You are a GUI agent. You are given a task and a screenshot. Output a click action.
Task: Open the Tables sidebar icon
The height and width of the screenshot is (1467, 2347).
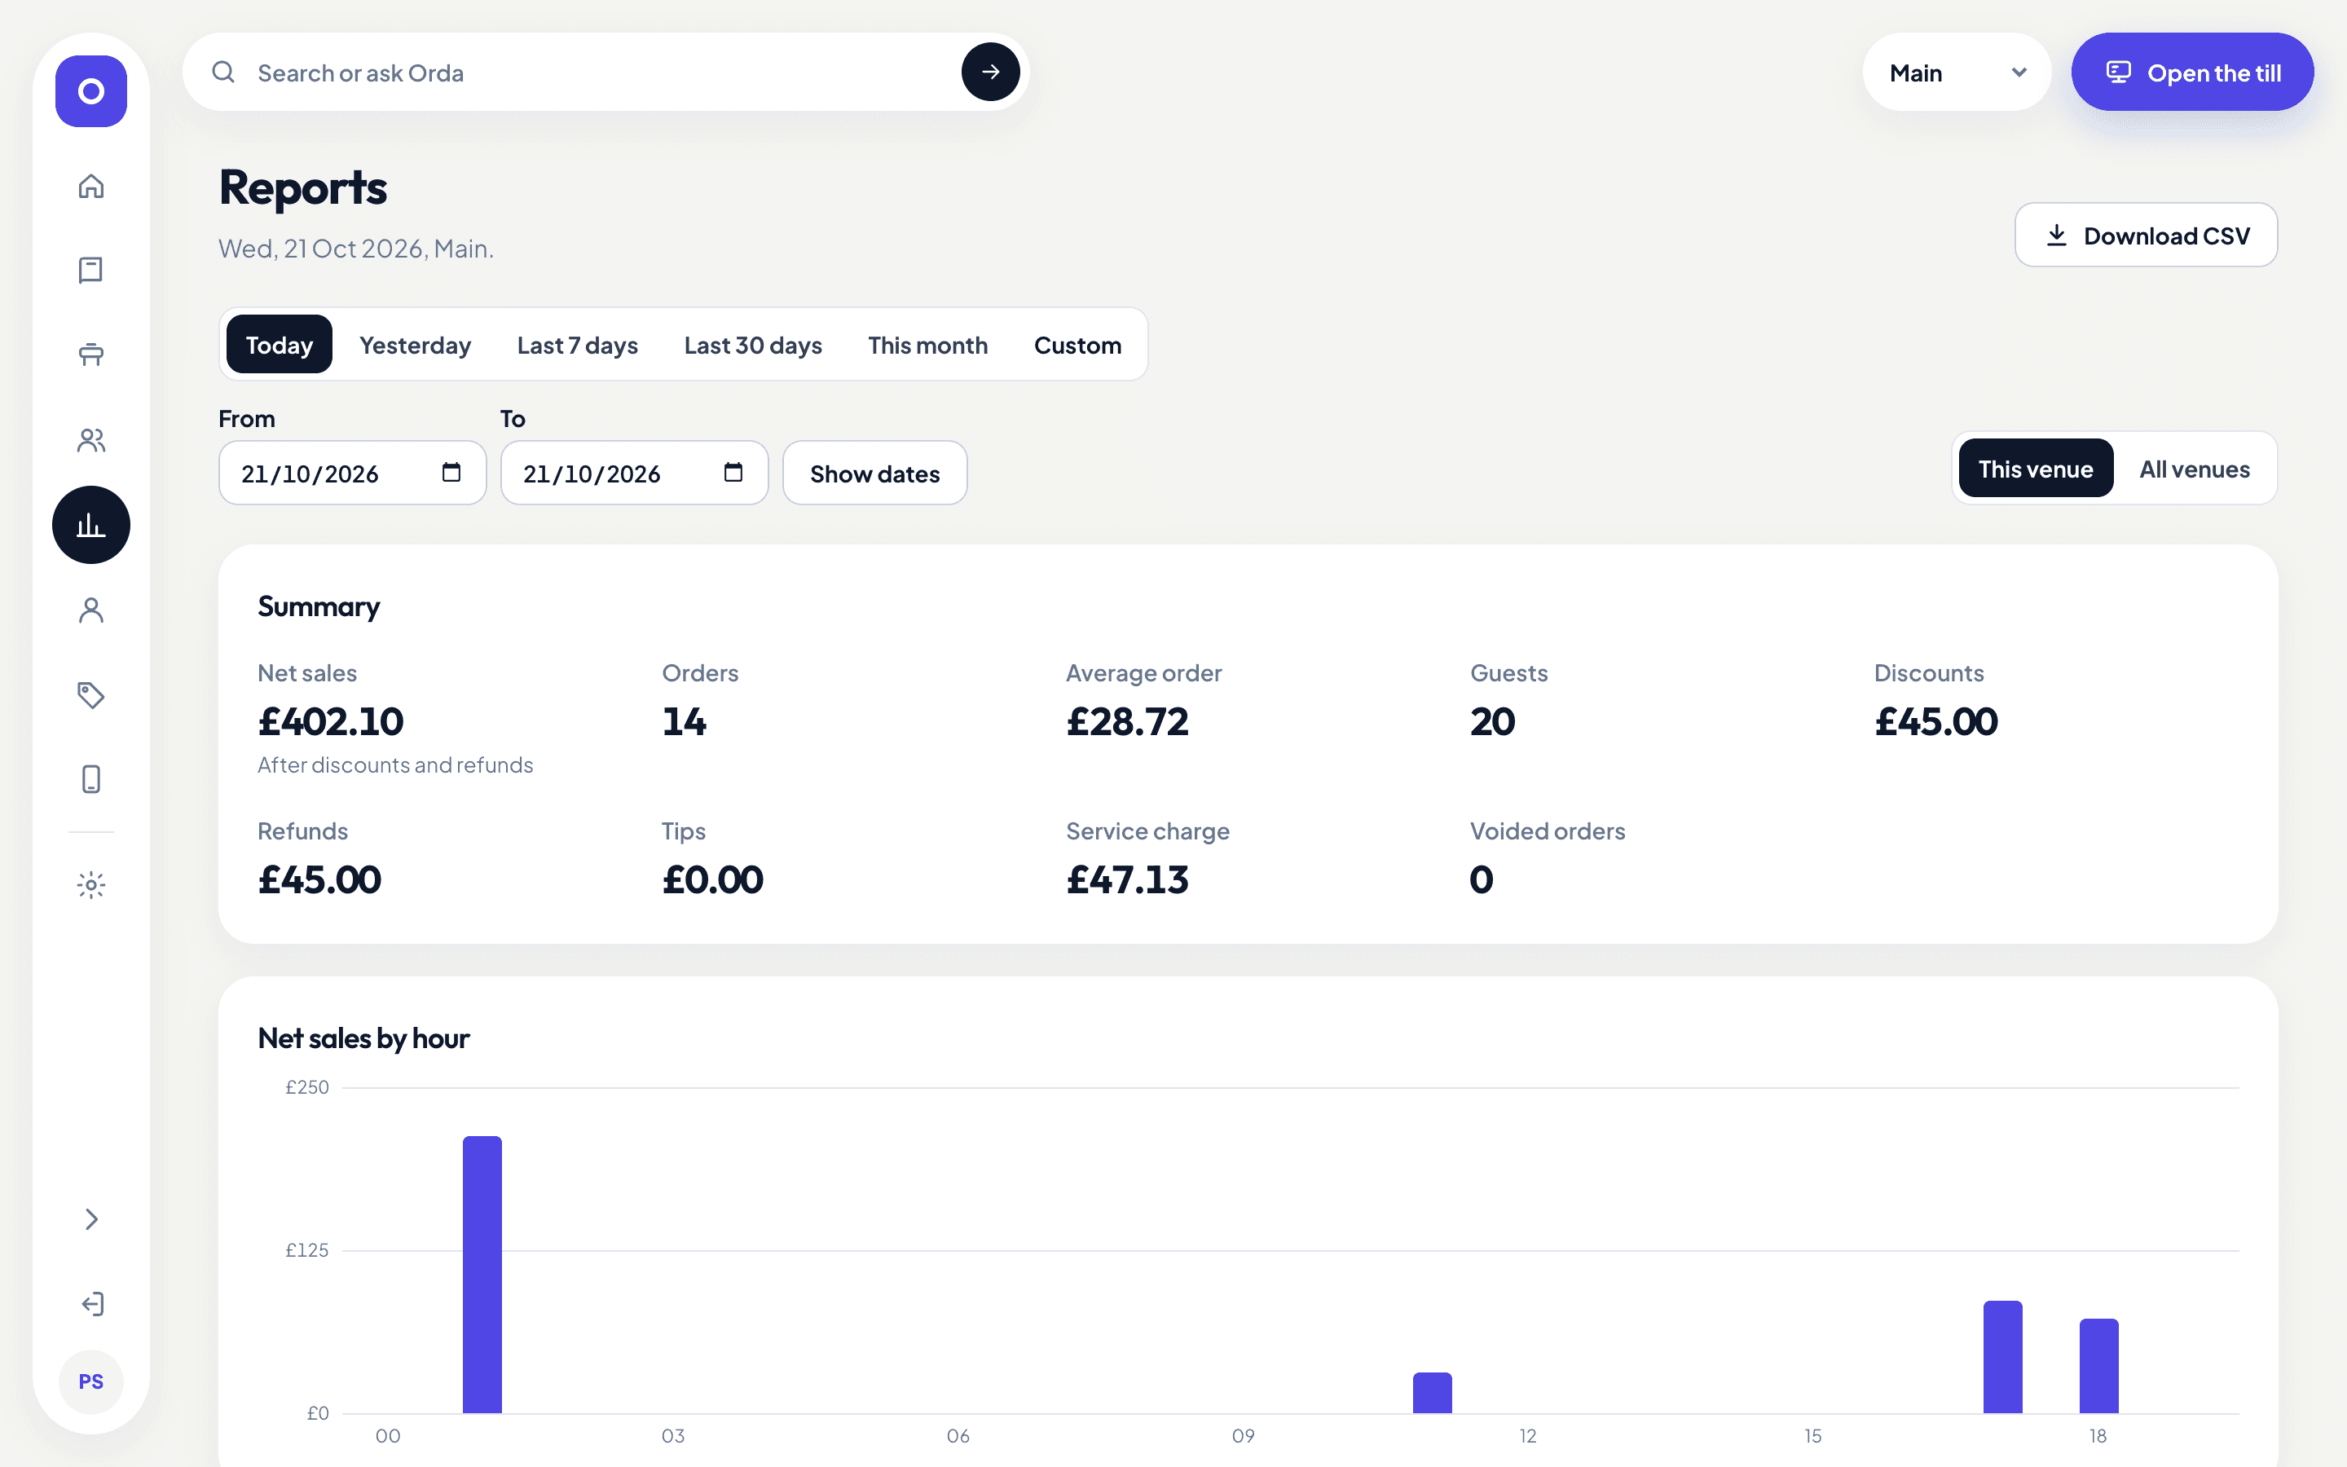(91, 355)
